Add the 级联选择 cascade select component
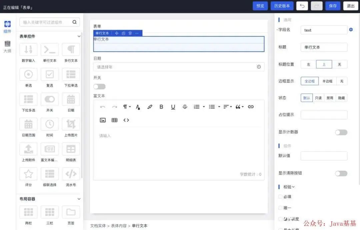 50,174
